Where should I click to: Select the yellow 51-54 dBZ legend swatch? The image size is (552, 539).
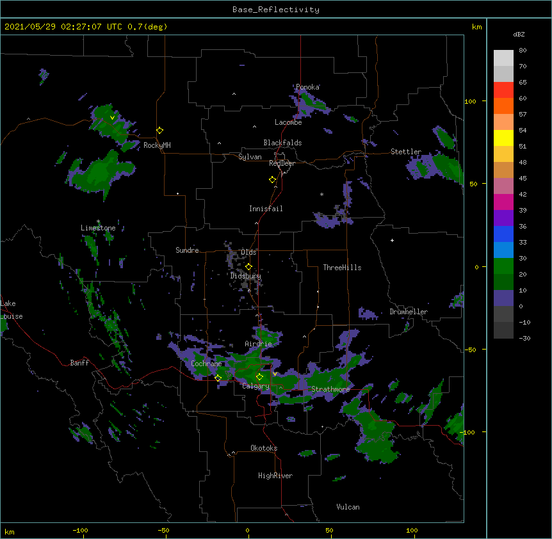pyautogui.click(x=503, y=138)
